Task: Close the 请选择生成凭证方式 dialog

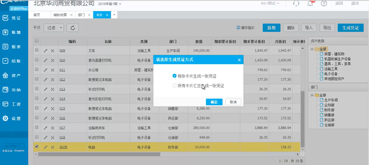Action: click(x=239, y=60)
